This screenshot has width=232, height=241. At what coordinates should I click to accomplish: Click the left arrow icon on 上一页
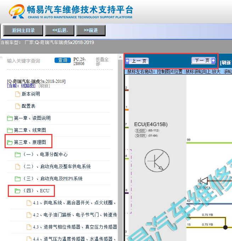(128, 61)
